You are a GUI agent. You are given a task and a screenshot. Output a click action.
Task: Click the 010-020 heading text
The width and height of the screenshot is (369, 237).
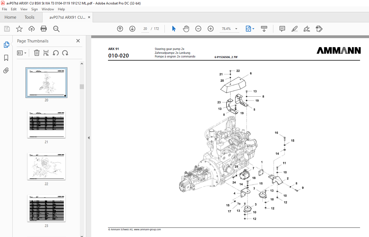coord(119,56)
